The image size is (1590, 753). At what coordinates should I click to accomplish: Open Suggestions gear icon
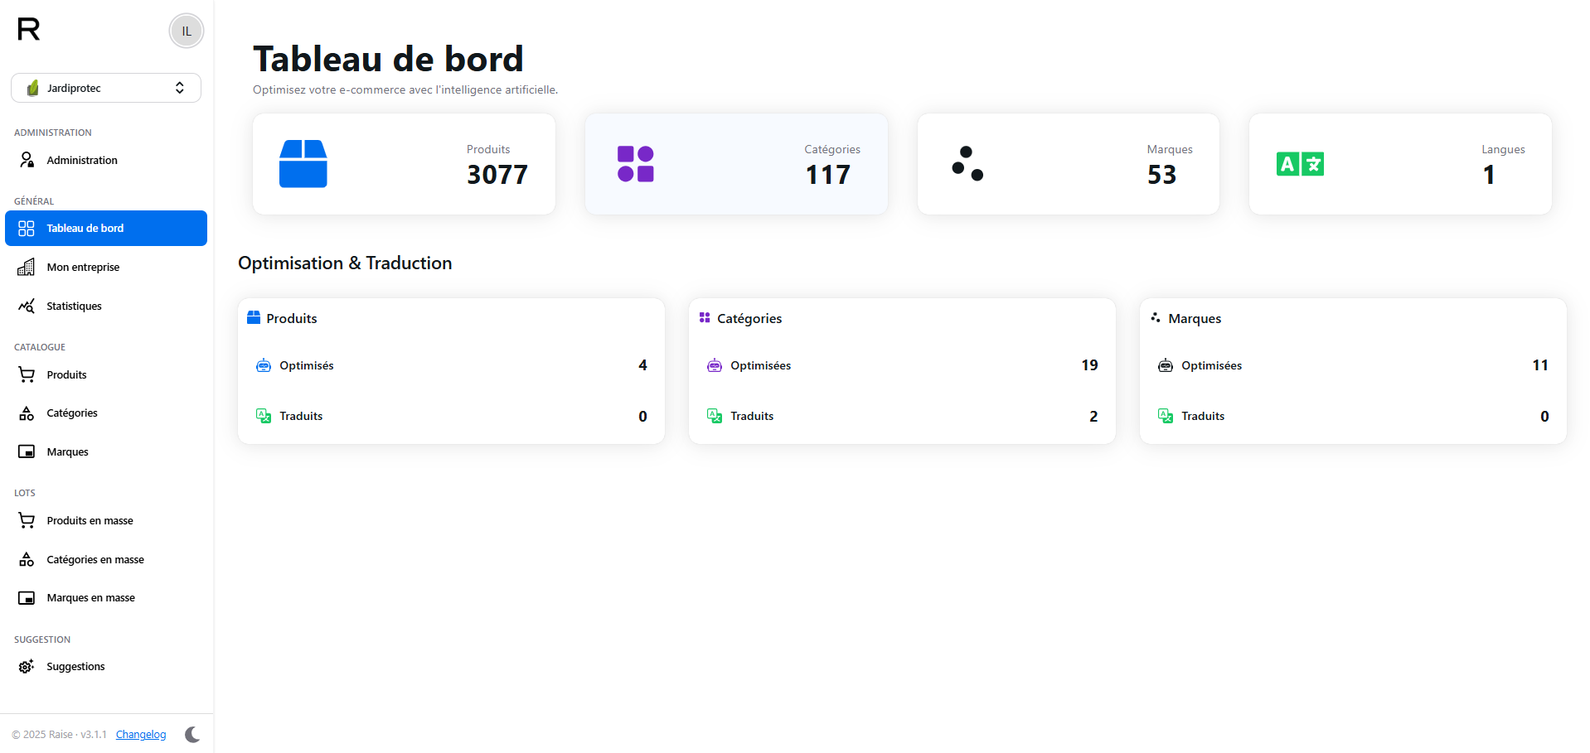pyautogui.click(x=27, y=667)
